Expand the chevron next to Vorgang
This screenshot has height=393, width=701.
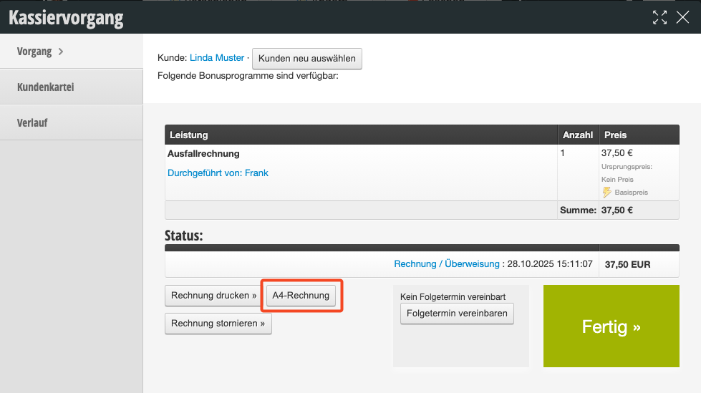[x=61, y=52]
